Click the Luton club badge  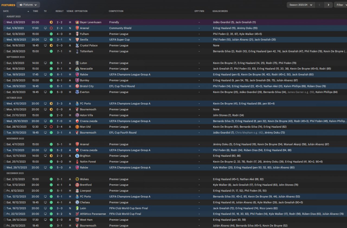77,63
